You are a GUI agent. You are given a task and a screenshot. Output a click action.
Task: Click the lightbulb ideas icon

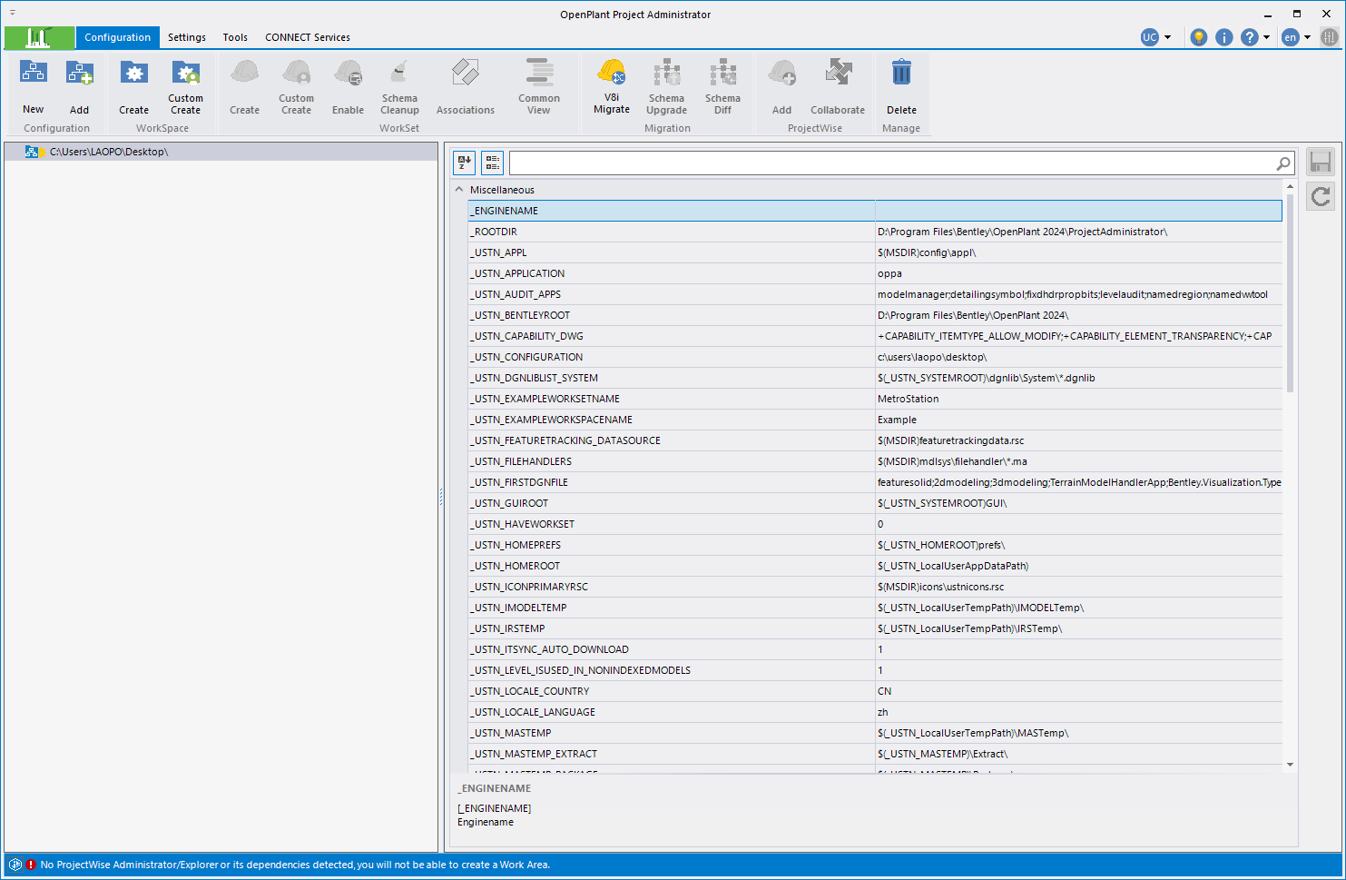point(1199,37)
